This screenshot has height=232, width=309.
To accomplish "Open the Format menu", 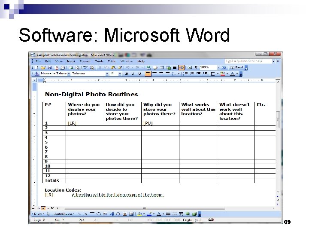I will click(85, 61).
